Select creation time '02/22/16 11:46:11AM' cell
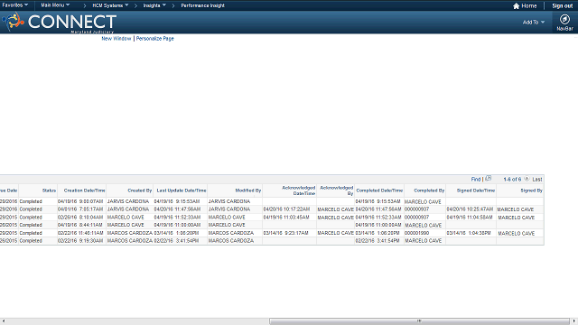 coord(80,233)
